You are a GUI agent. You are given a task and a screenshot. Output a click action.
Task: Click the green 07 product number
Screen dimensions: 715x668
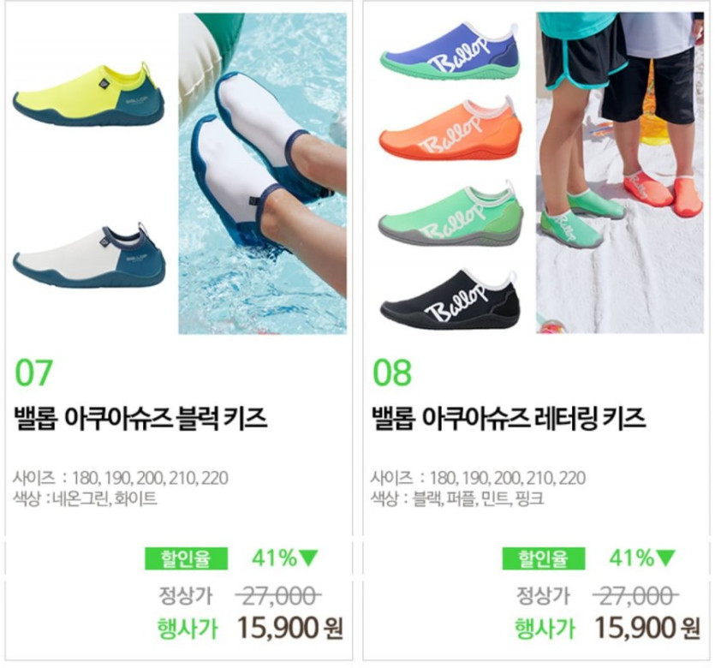(x=33, y=373)
